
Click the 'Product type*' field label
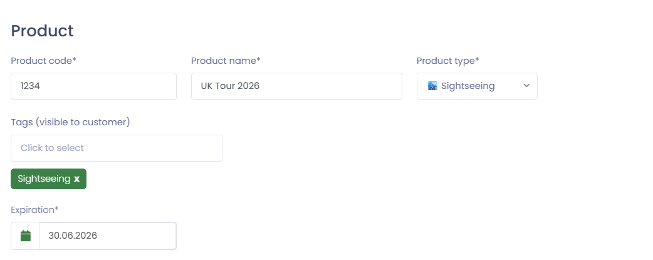447,61
